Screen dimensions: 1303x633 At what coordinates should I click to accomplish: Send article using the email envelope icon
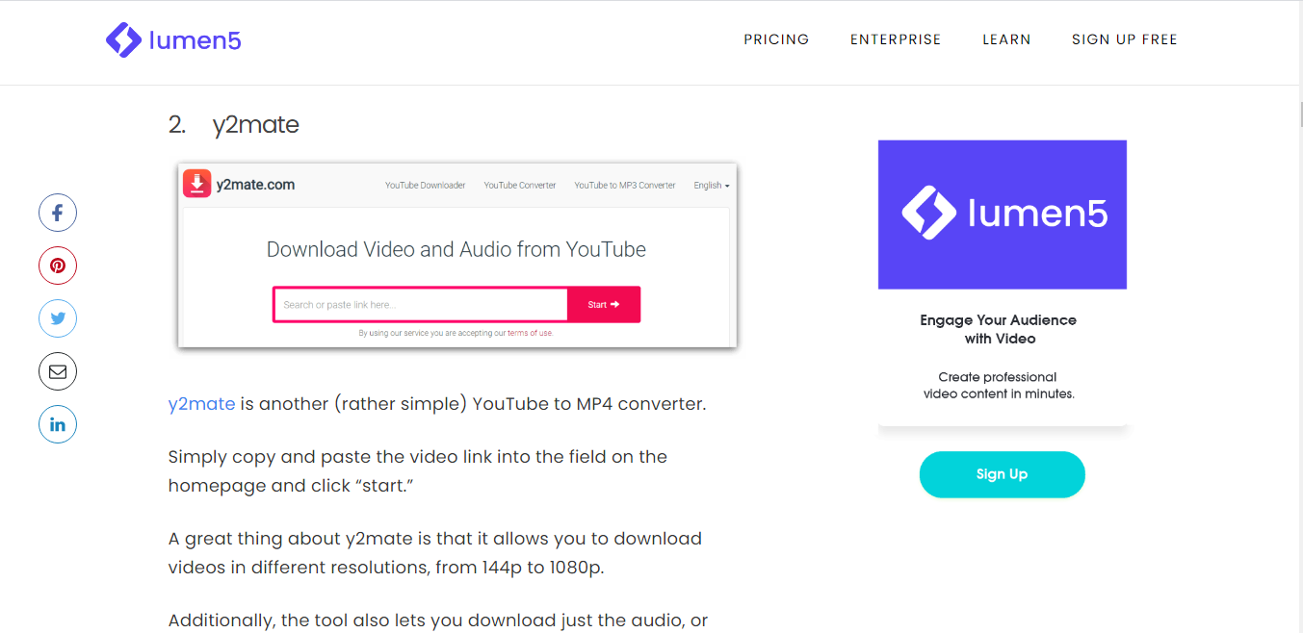(58, 371)
